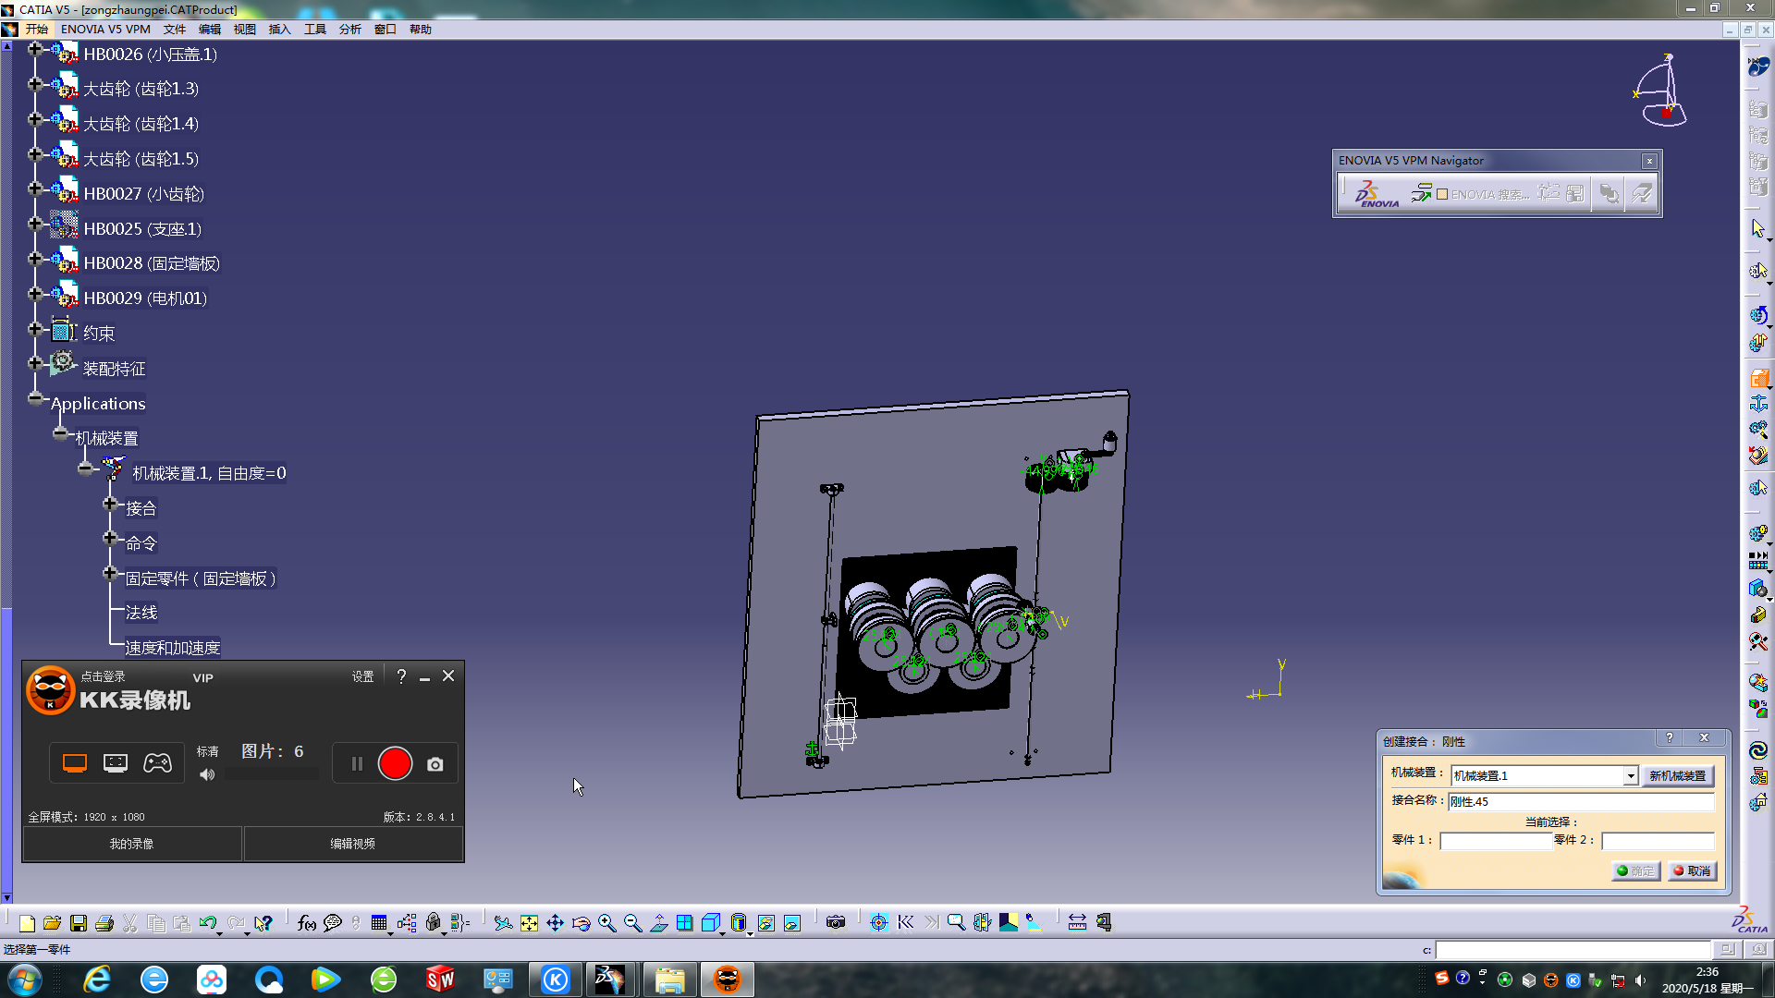Click the 取消 button in joint dialog

1692,870
